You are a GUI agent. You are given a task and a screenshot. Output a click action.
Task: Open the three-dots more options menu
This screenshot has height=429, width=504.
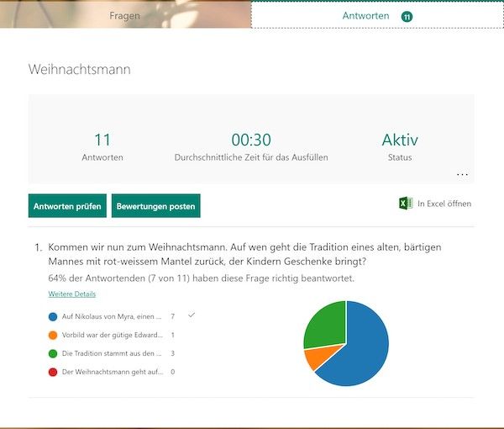pyautogui.click(x=462, y=174)
